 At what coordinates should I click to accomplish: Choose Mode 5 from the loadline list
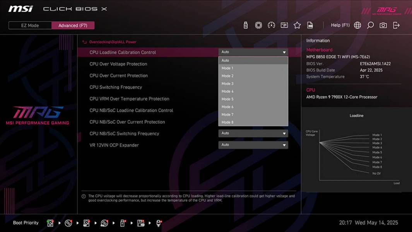tap(253, 99)
